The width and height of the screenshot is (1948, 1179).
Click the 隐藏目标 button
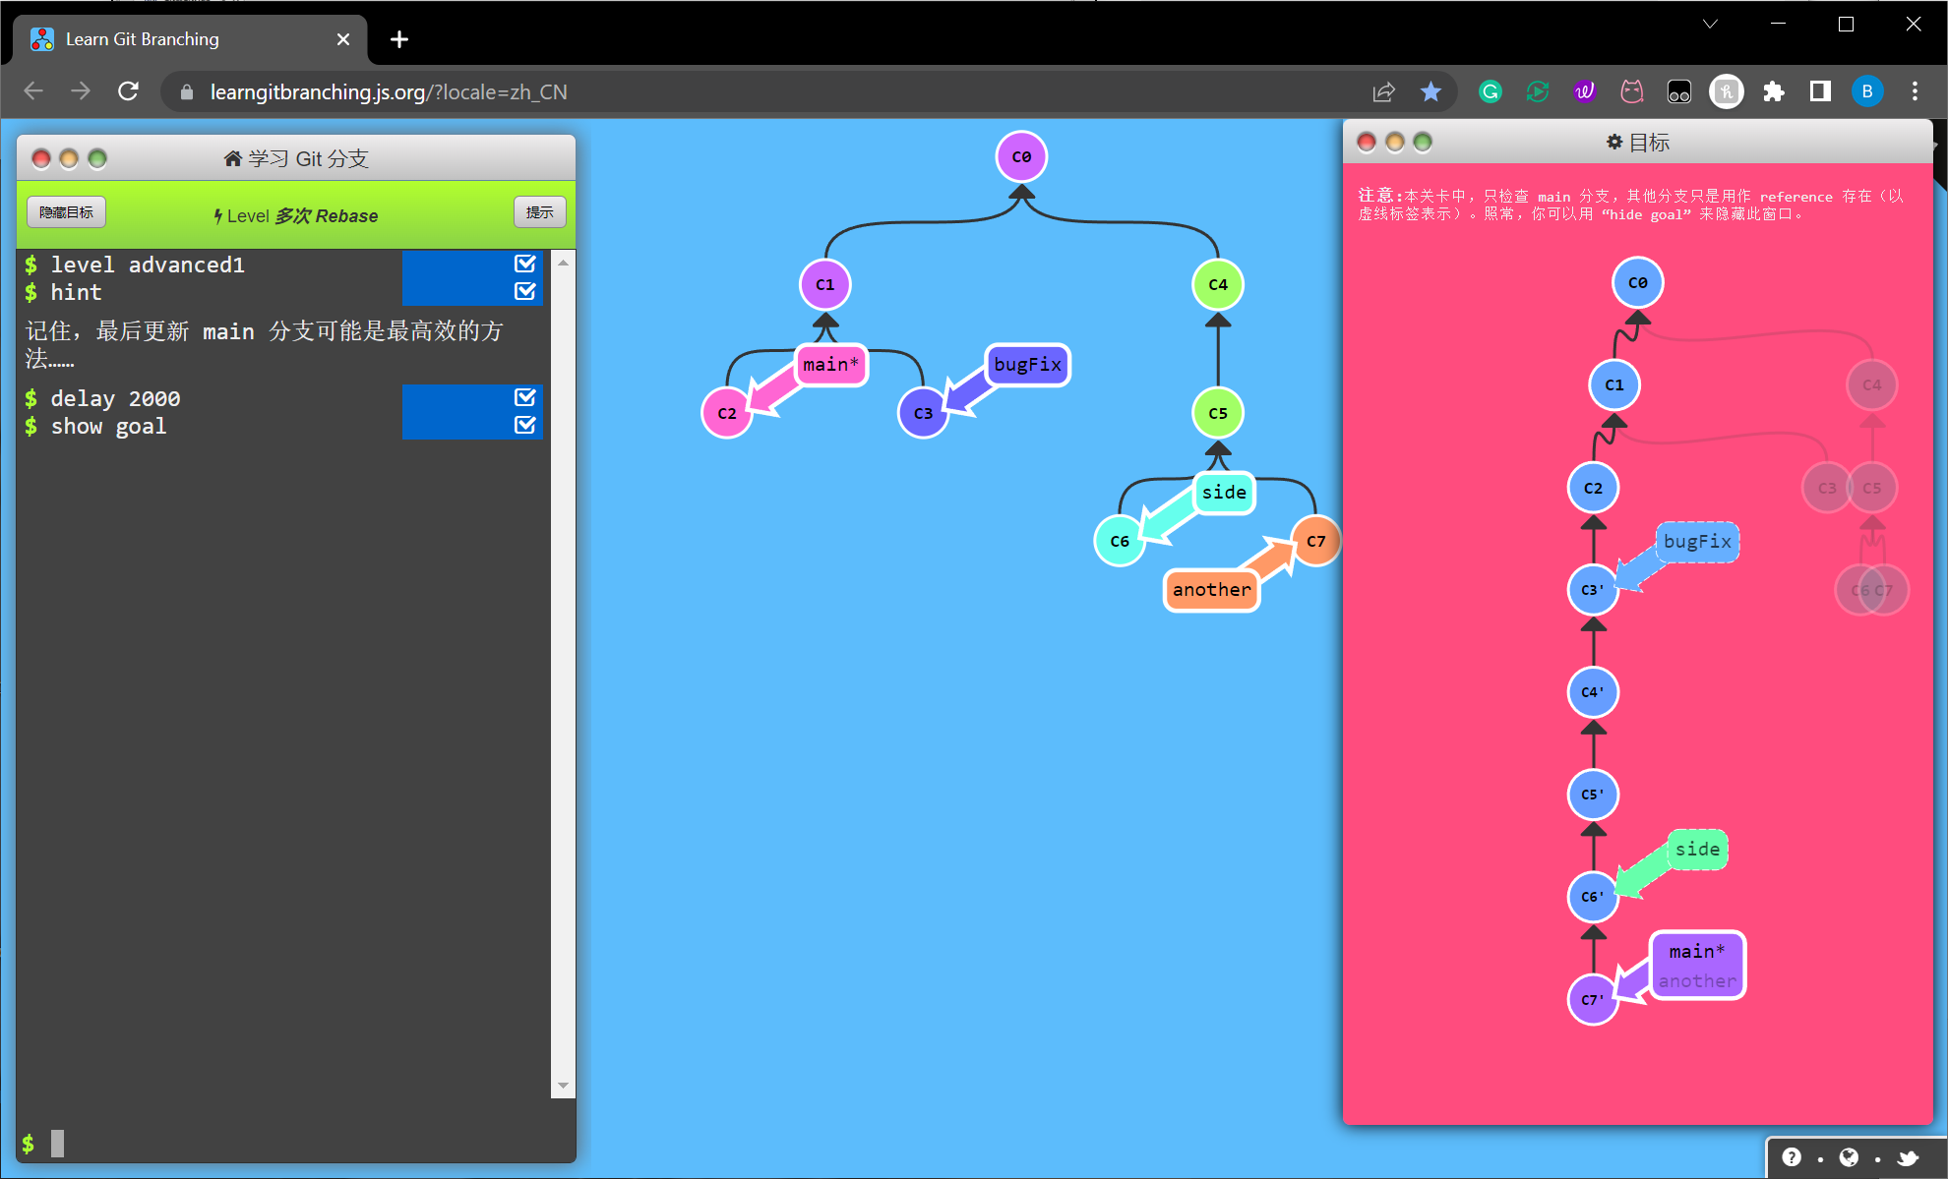(x=65, y=211)
